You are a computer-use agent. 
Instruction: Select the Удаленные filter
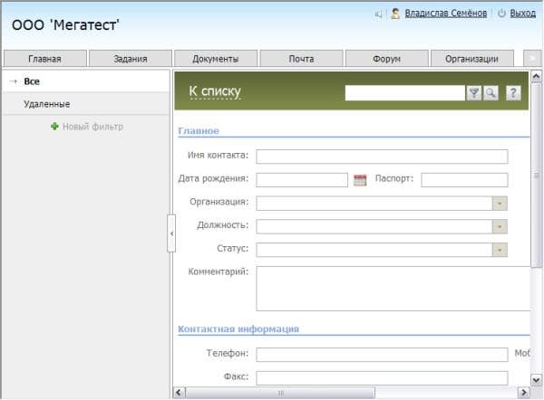tap(86, 104)
